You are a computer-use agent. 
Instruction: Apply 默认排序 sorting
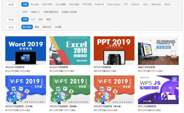click(x=27, y=27)
